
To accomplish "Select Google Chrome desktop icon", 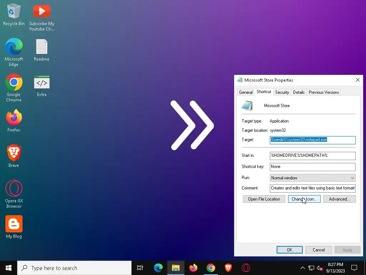I will click(14, 88).
